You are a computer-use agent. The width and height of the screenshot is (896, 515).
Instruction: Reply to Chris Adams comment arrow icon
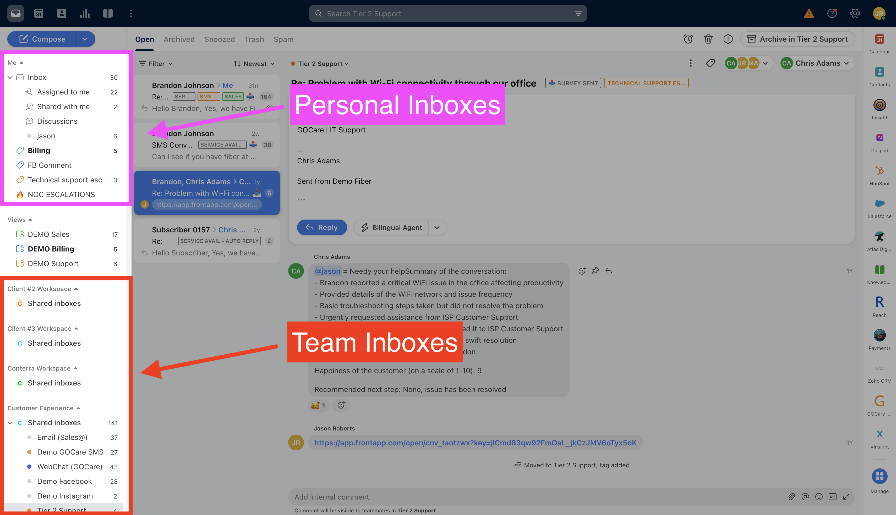click(x=609, y=271)
